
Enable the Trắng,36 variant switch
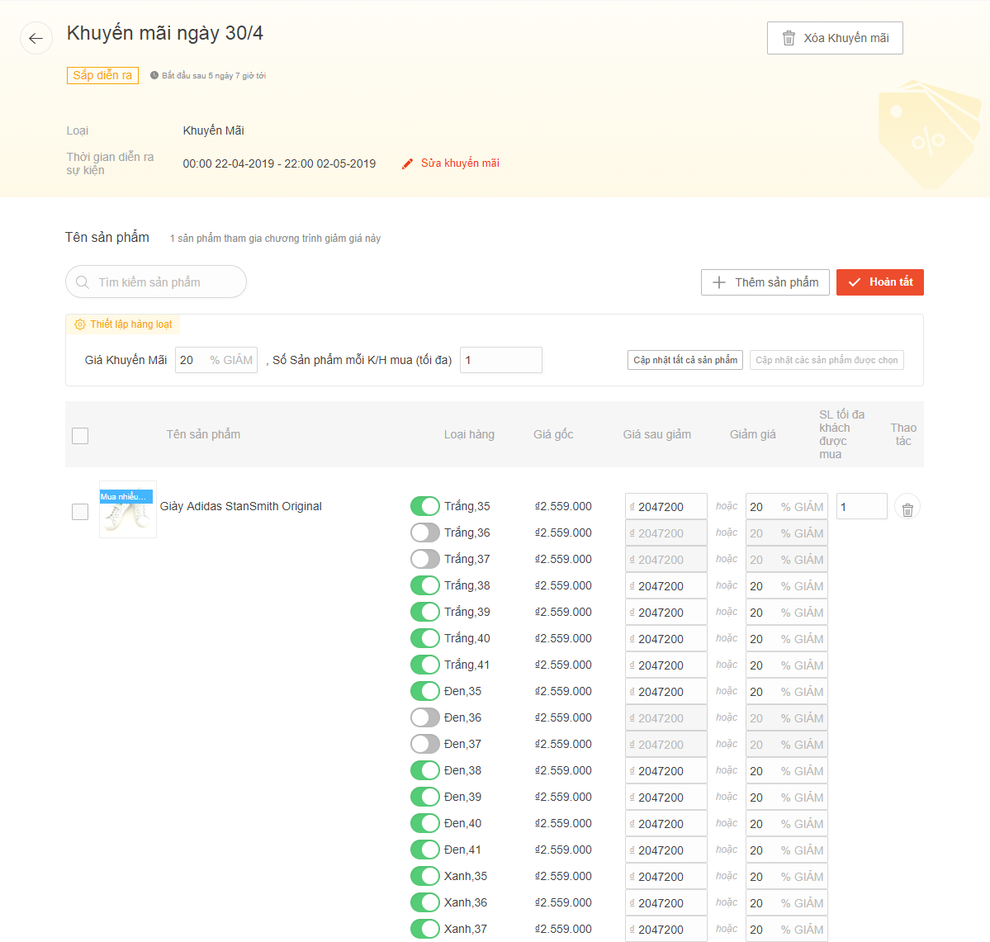(x=425, y=533)
